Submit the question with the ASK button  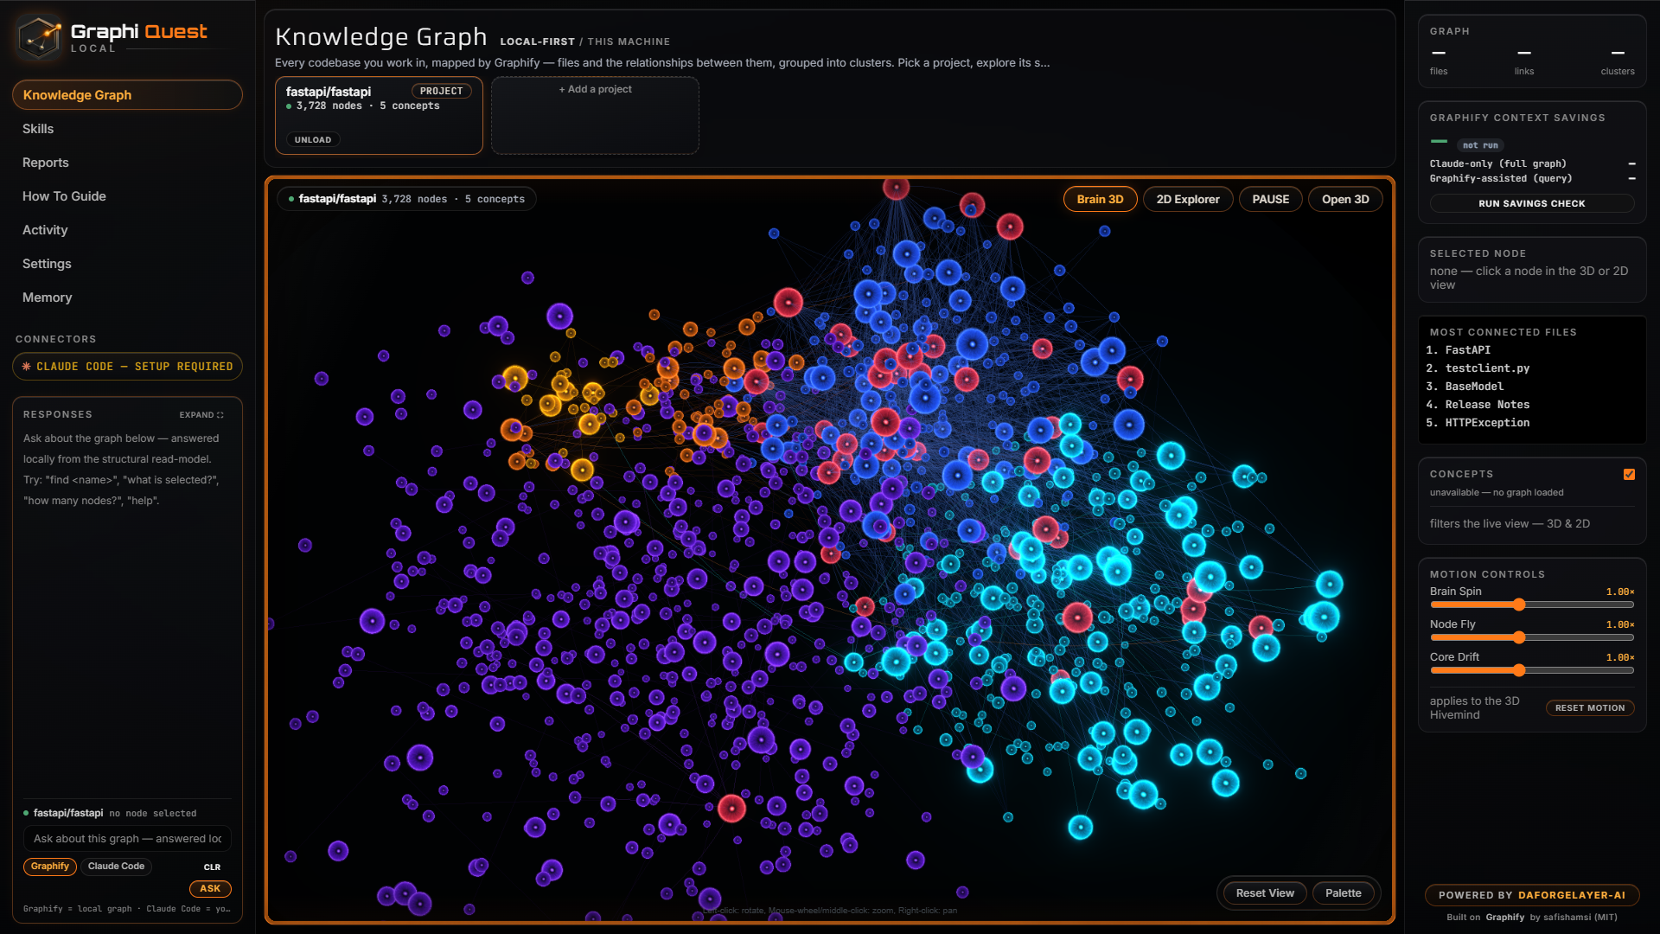210,889
